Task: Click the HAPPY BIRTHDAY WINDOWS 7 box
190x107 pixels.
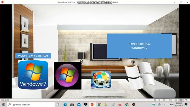Action: click(x=139, y=46)
